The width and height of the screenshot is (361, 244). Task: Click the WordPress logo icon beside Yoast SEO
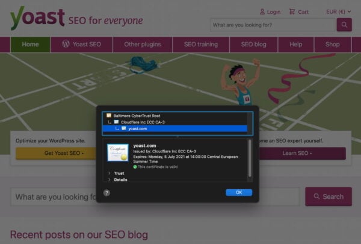coord(66,45)
